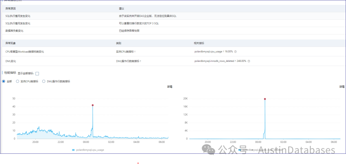Click the 相关指标 column header
The image size is (346, 164).
pos(199,43)
